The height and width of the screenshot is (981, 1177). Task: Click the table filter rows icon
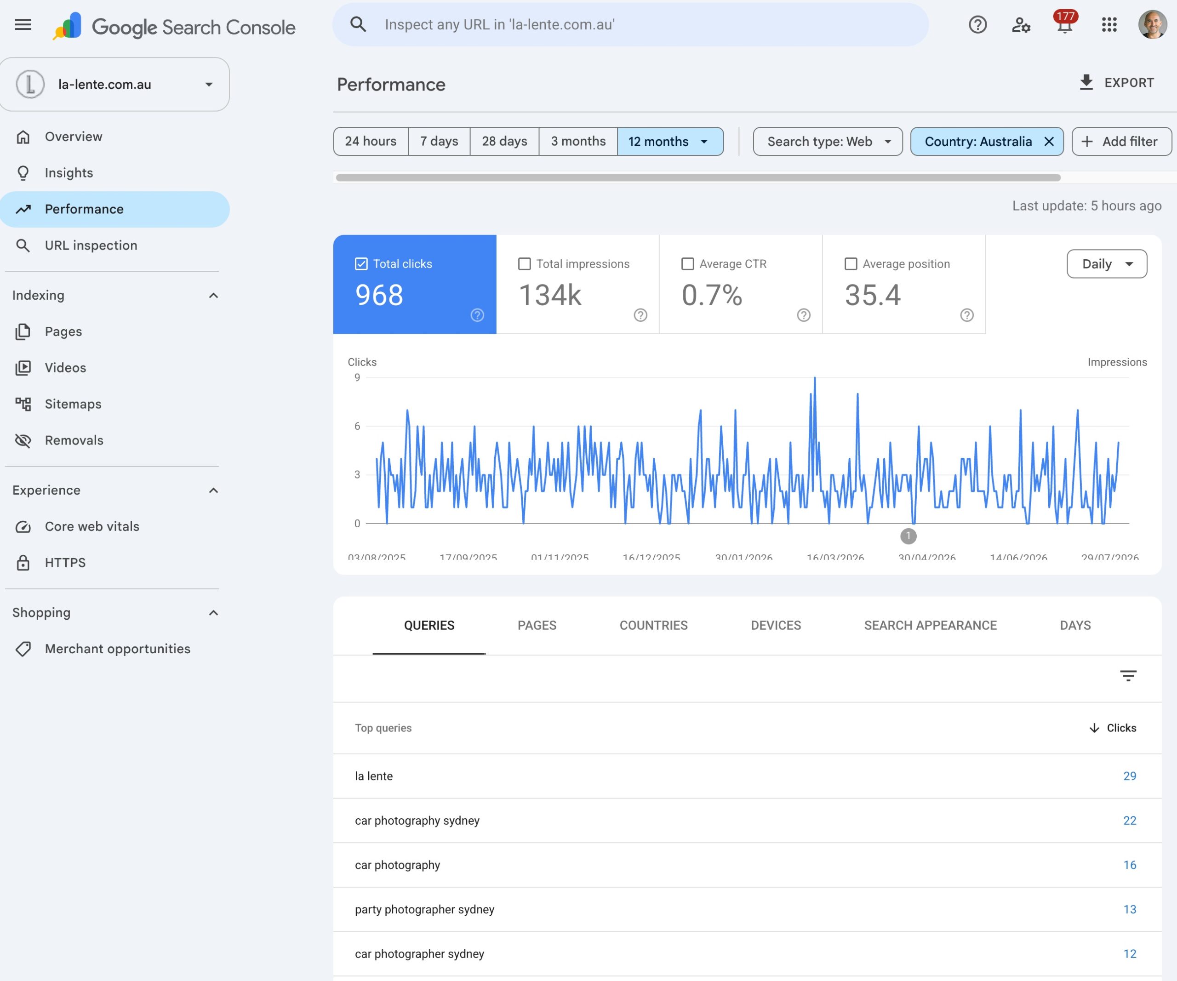click(x=1128, y=676)
